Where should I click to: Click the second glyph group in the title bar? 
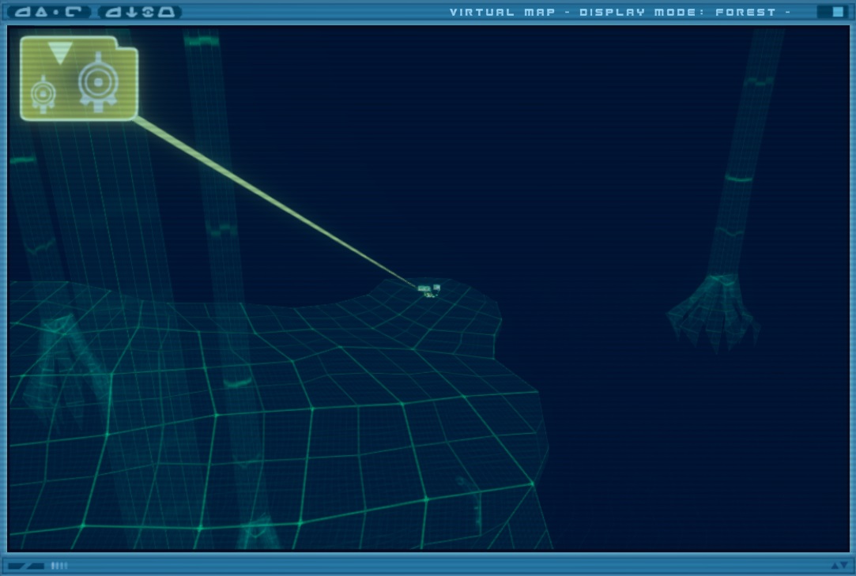tap(141, 12)
